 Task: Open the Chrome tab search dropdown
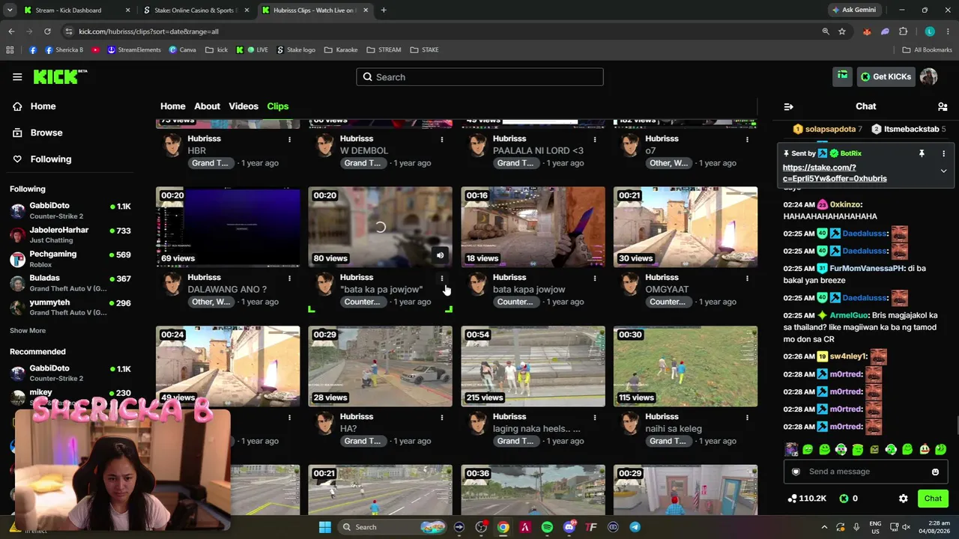click(x=10, y=10)
